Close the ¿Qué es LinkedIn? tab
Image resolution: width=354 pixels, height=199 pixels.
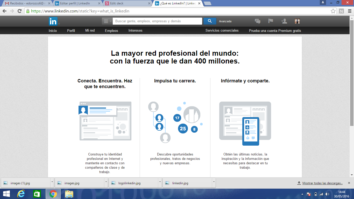pyautogui.click(x=199, y=4)
